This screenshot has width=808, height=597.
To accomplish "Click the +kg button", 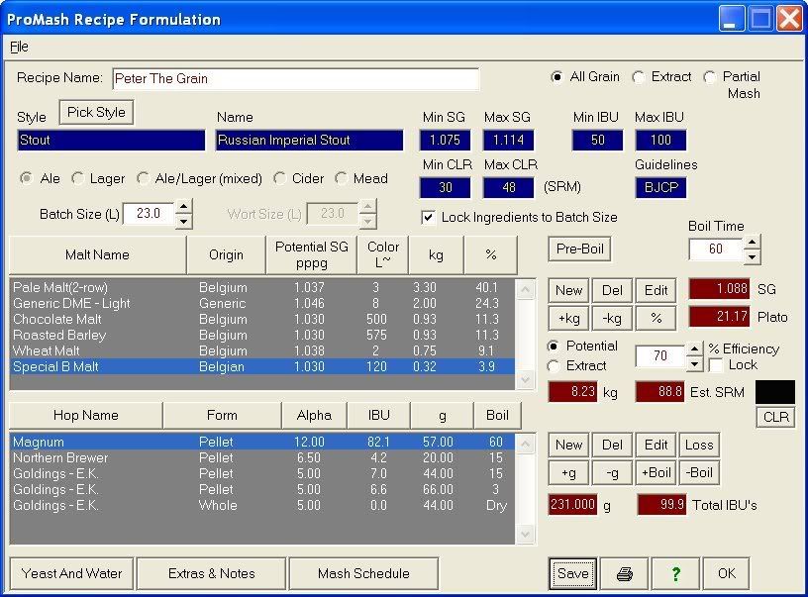I will 568,319.
